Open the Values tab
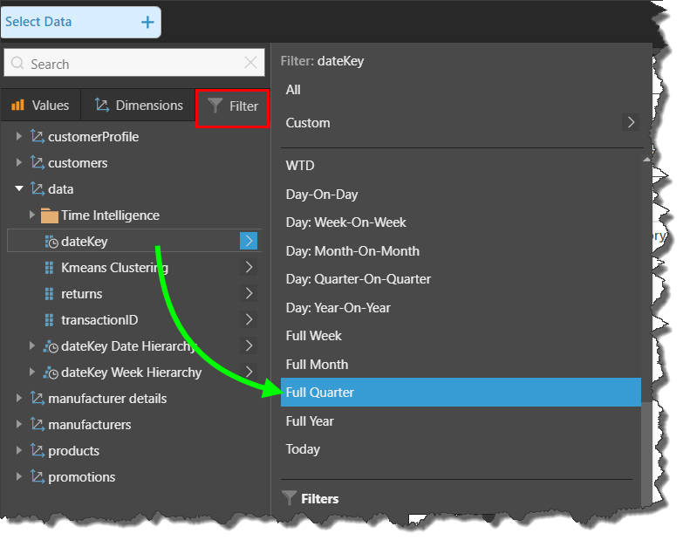The width and height of the screenshot is (690, 547). point(40,106)
